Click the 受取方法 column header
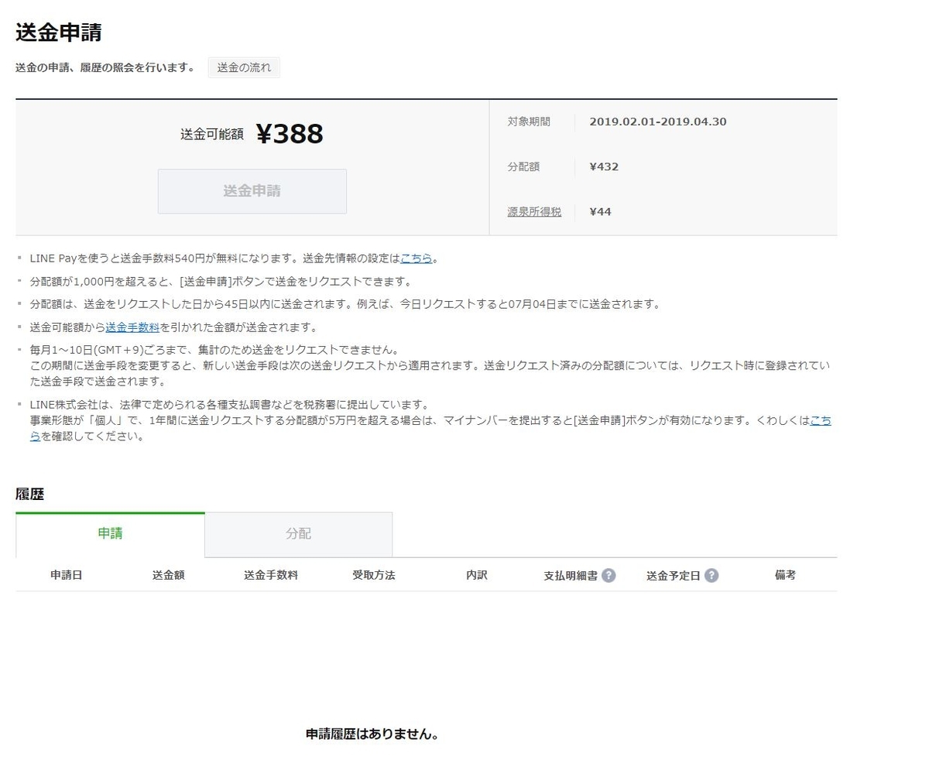Image resolution: width=929 pixels, height=774 pixels. 374,575
